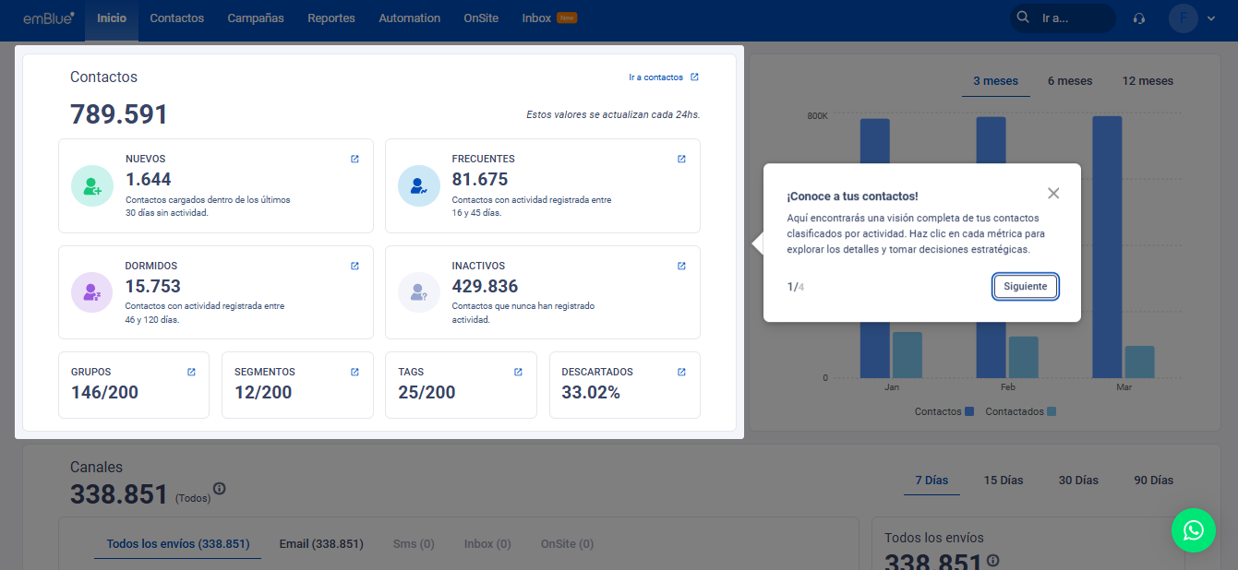Toggle the Contactos legend color square

click(969, 411)
